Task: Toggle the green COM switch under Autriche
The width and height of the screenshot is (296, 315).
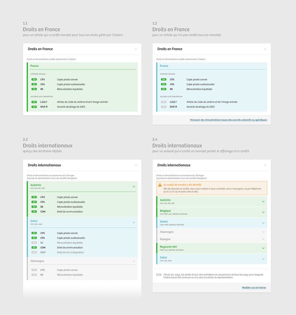Action: [x=34, y=212]
